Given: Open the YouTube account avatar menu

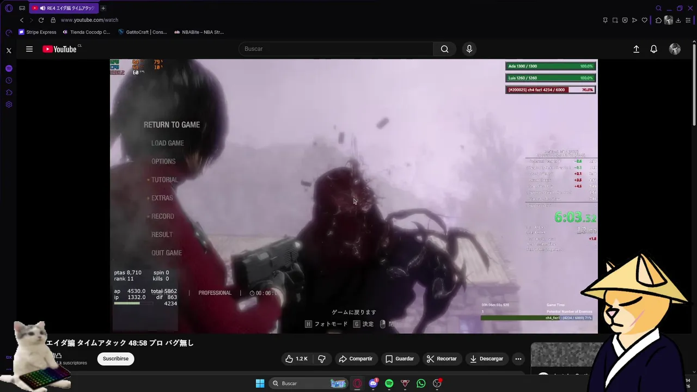Looking at the screenshot, I should pyautogui.click(x=675, y=49).
